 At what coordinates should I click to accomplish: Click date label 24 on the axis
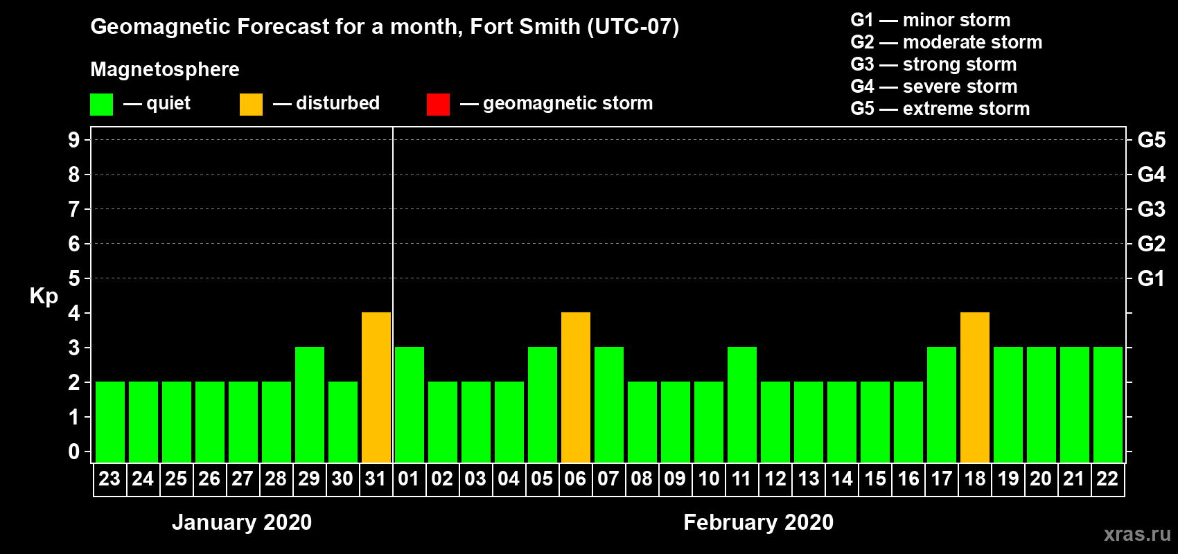coord(143,479)
